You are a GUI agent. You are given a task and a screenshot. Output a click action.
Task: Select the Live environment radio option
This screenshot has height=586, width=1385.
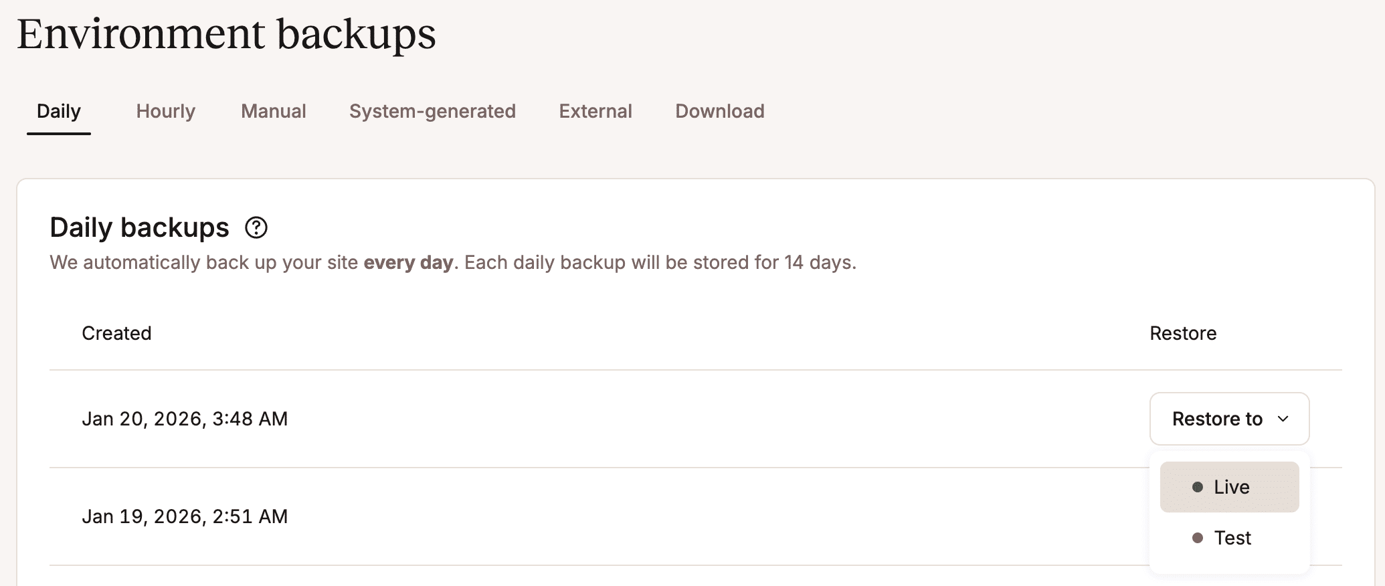coord(1229,487)
